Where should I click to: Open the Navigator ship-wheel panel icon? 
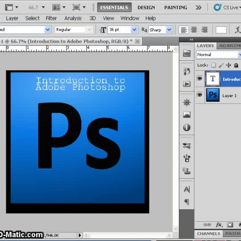[187, 102]
